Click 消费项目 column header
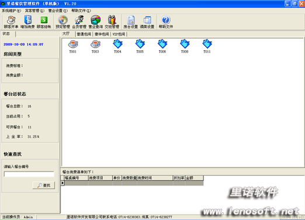The width and height of the screenshot is (305, 220). pos(100,178)
